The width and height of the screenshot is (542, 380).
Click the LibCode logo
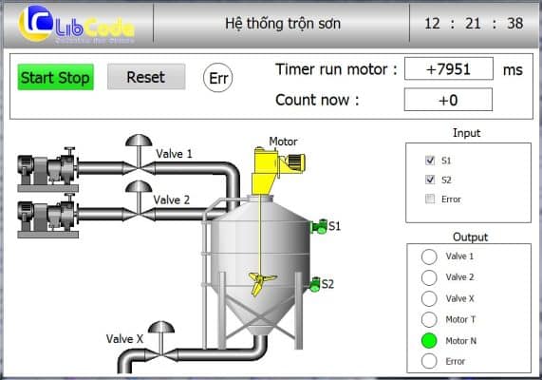pyautogui.click(x=76, y=25)
